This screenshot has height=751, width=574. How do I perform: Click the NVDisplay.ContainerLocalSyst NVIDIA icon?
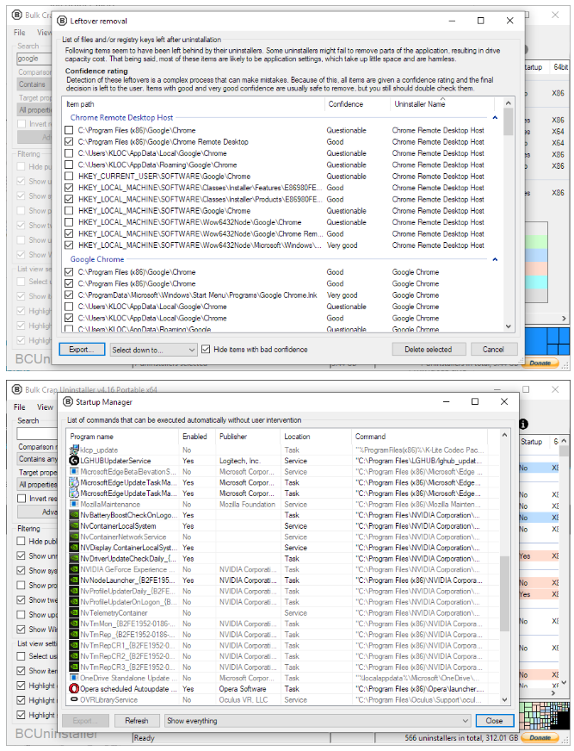tap(74, 548)
